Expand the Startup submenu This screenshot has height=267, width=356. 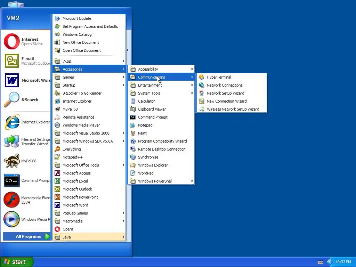(89, 85)
